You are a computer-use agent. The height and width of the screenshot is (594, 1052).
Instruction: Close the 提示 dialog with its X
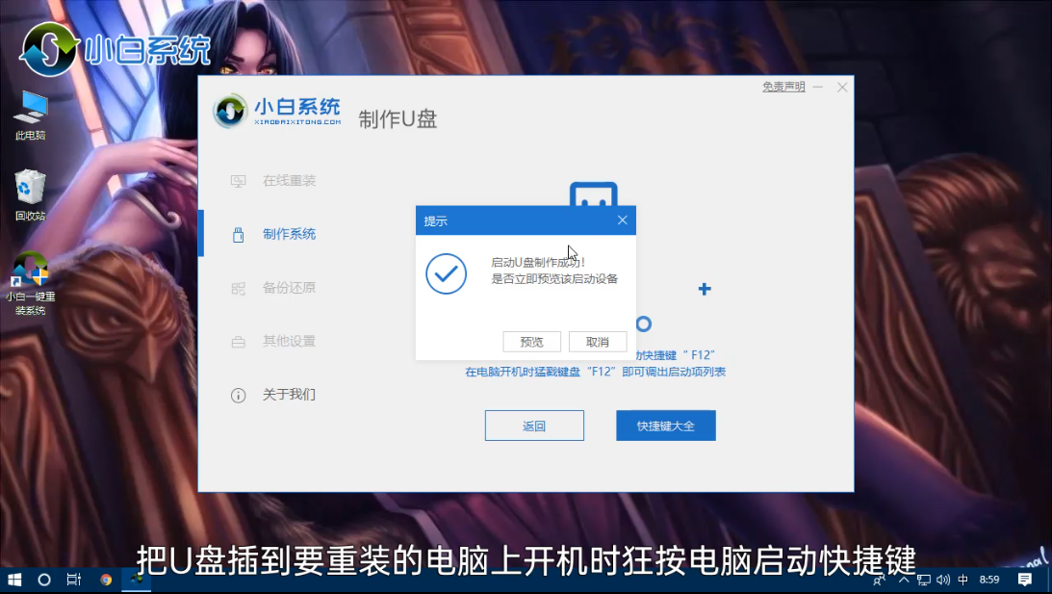(622, 220)
